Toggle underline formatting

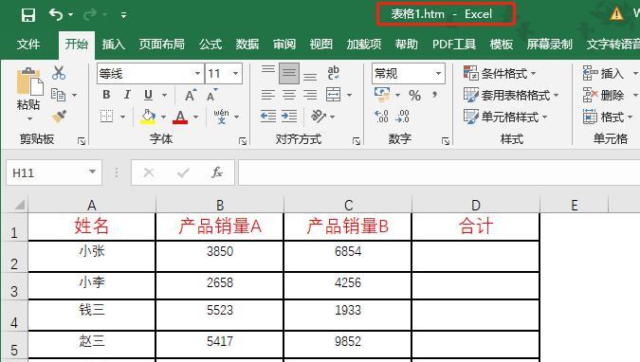(x=148, y=95)
